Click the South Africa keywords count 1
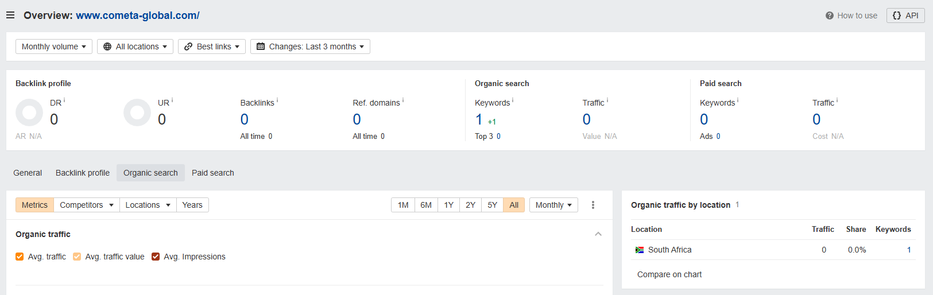This screenshot has height=295, width=933. 909,250
